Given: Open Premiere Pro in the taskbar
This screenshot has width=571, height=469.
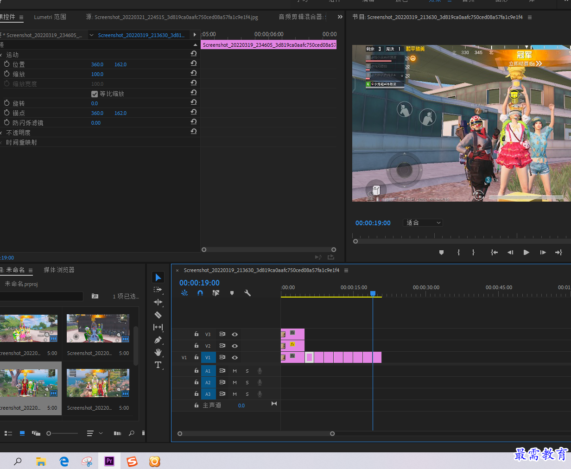Looking at the screenshot, I should [x=109, y=461].
